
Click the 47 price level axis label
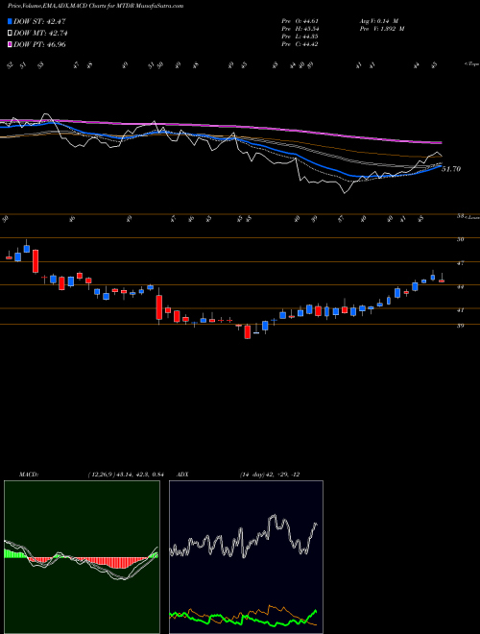click(460, 263)
